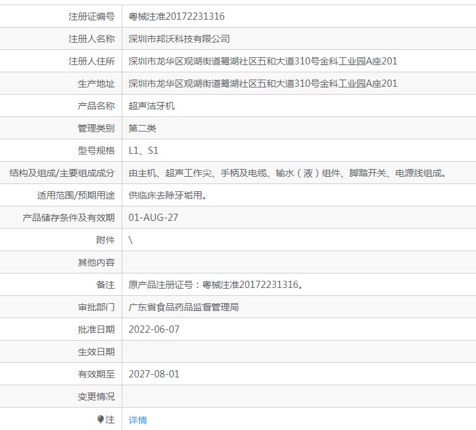The image size is (476, 430).
Task: Click the 管理类别 label
Action: tap(96, 128)
